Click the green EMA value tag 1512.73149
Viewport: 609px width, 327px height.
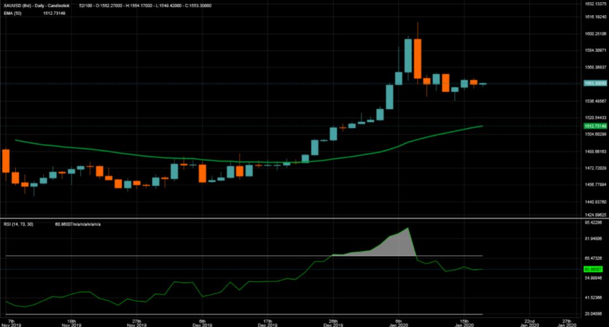pos(595,126)
